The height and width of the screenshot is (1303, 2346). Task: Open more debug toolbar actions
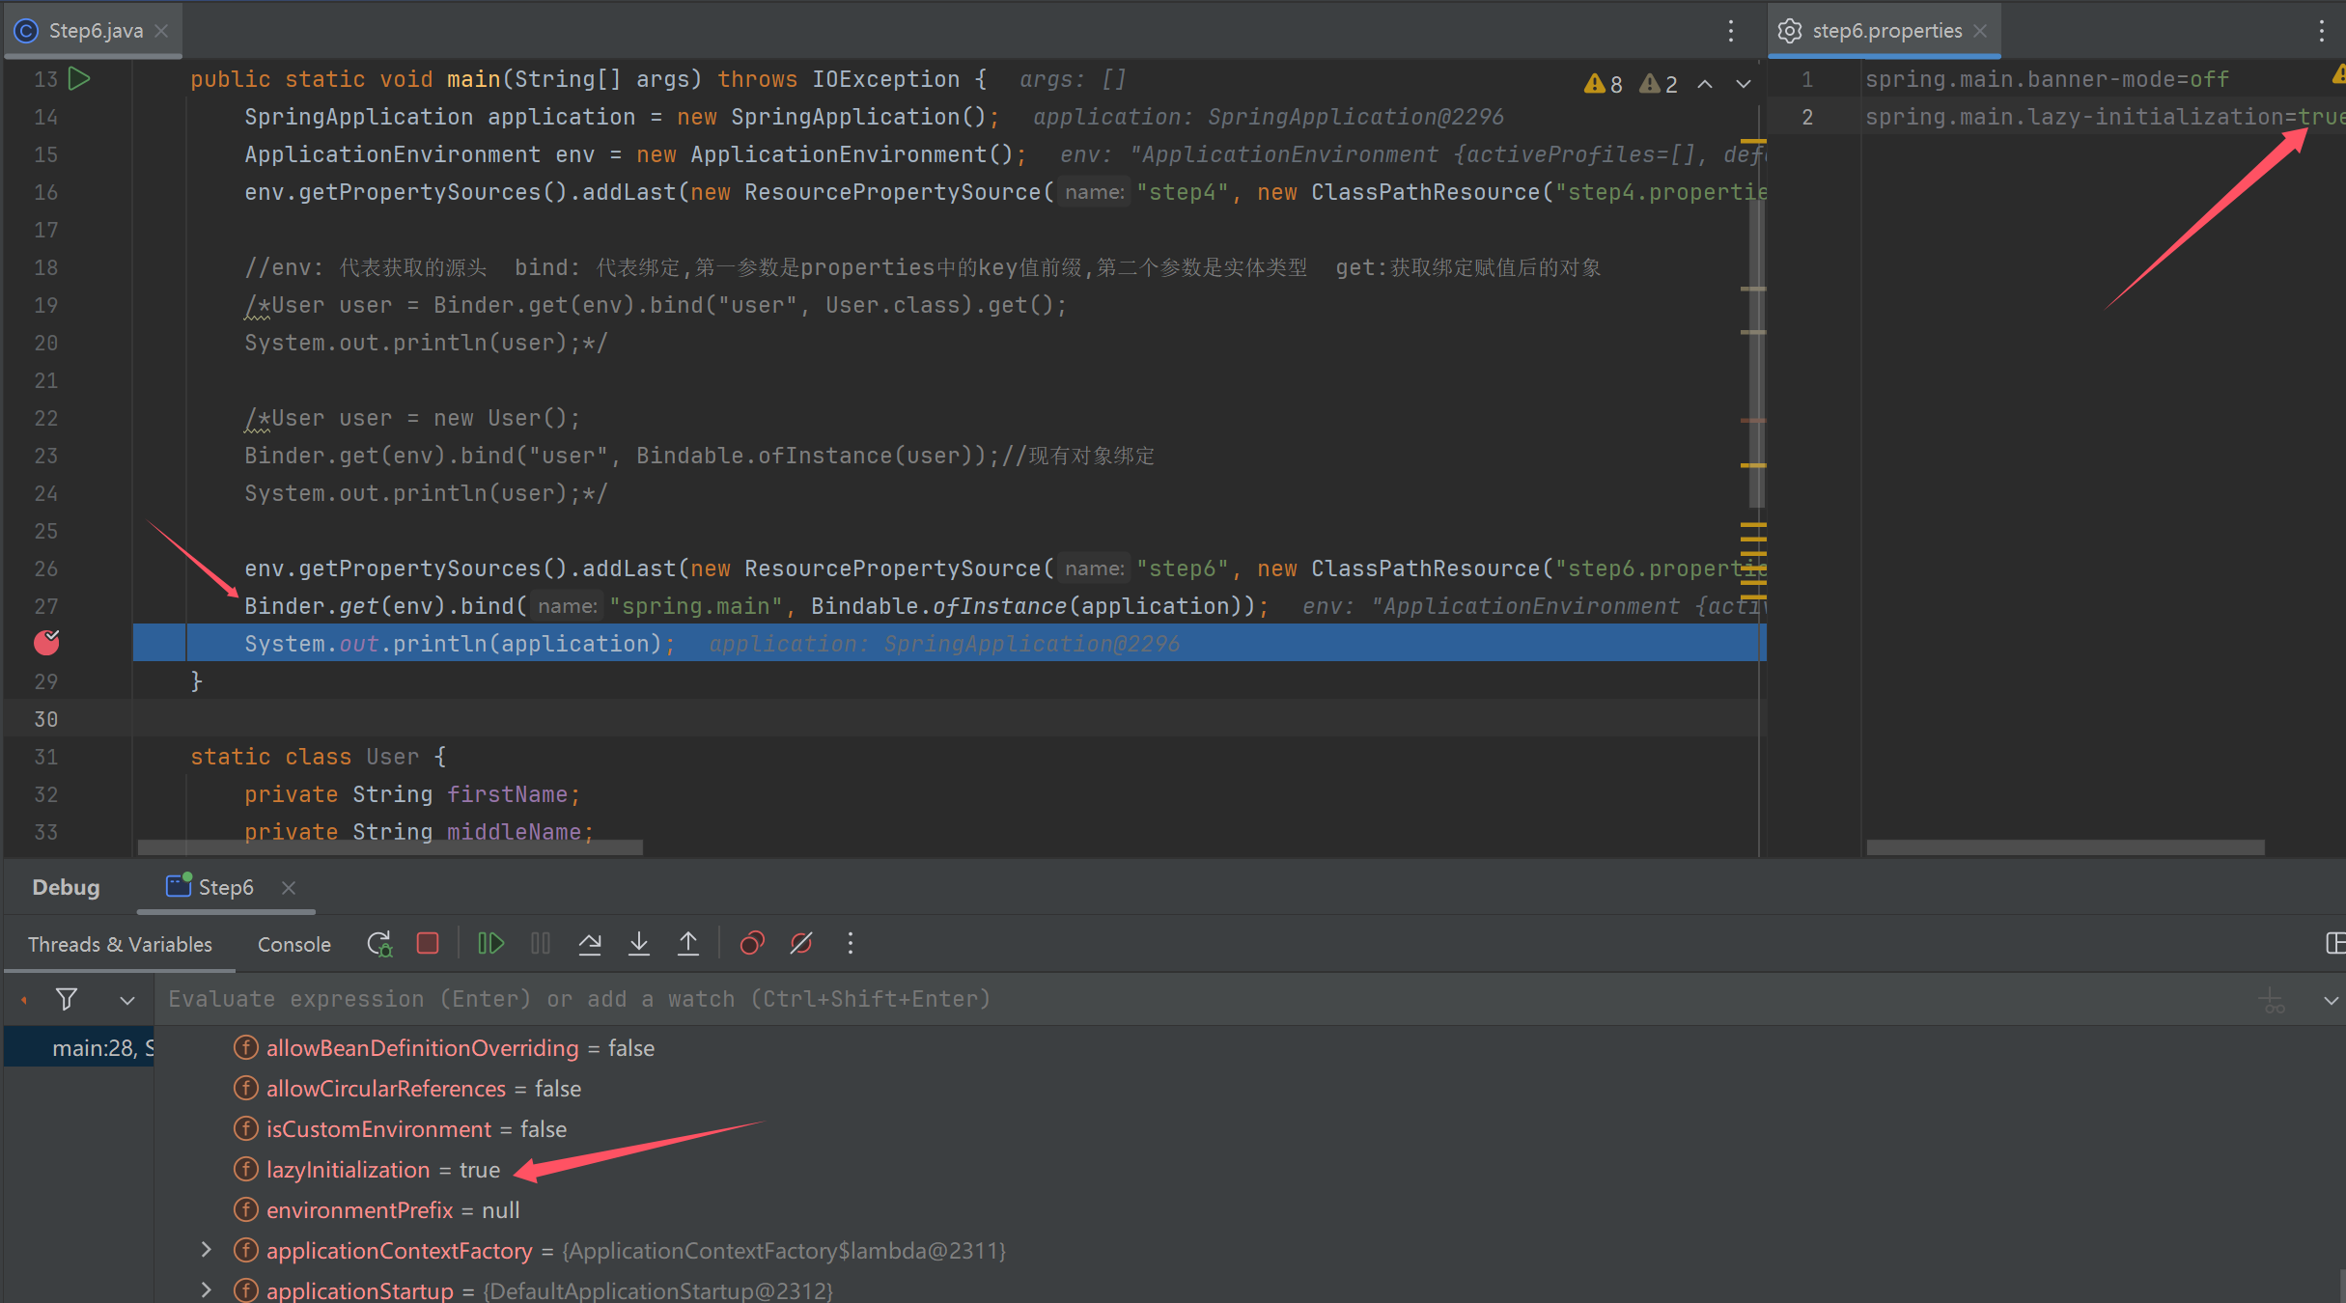(x=851, y=943)
